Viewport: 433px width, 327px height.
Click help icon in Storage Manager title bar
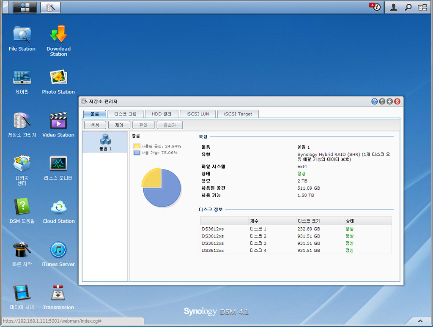click(x=374, y=101)
